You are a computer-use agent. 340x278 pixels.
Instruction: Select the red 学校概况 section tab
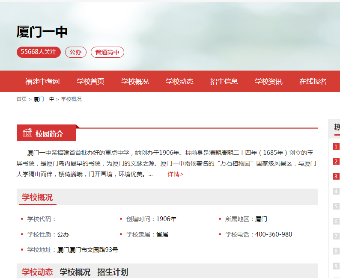[x=37, y=197]
